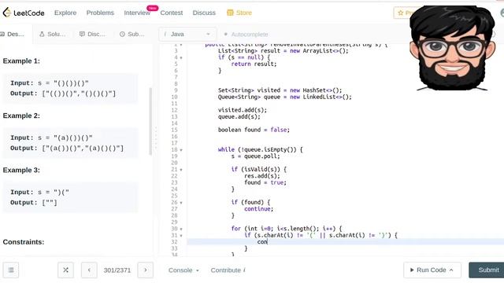Screen dimensions: 504x283
Task: Collapse code fold at line 4
Action: [x=181, y=57]
